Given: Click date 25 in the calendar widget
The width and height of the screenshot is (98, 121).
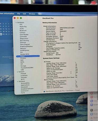Looking at the screenshot, I should (3, 34).
